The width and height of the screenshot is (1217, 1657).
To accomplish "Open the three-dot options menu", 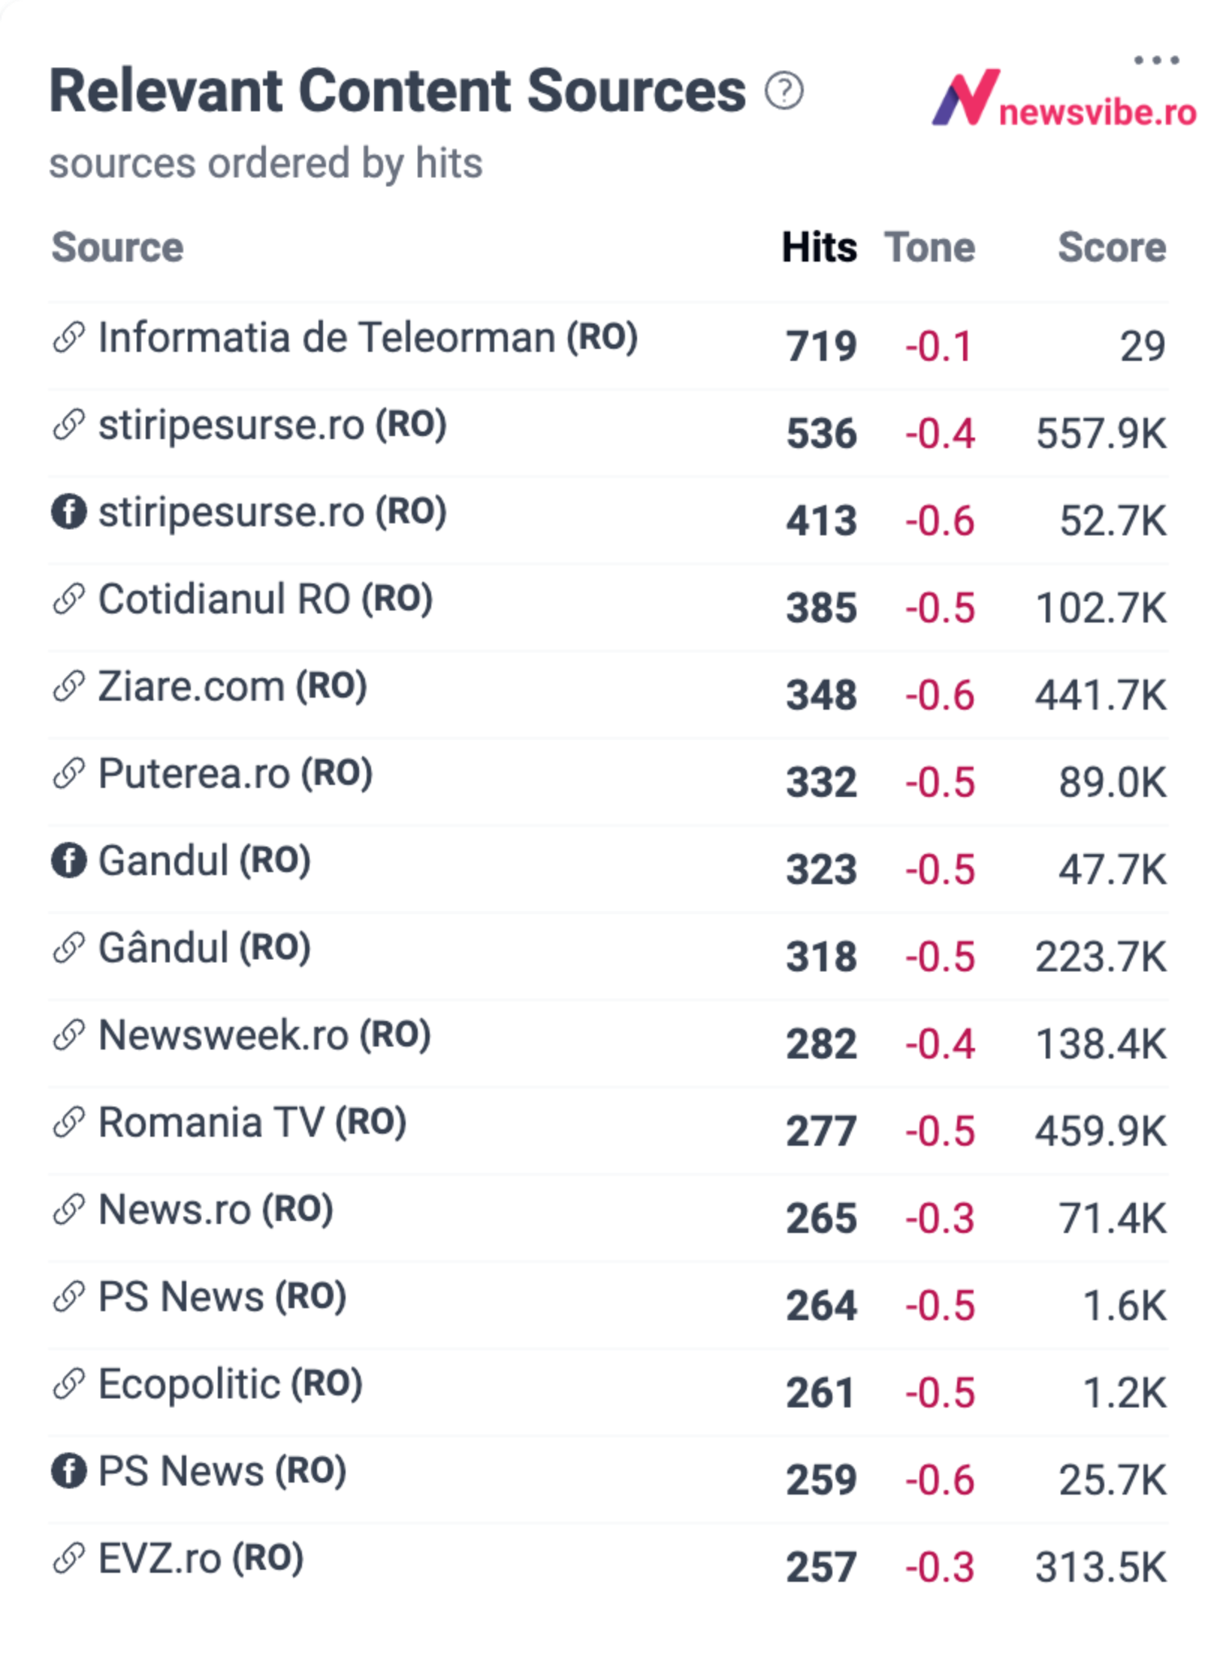I will [1156, 60].
